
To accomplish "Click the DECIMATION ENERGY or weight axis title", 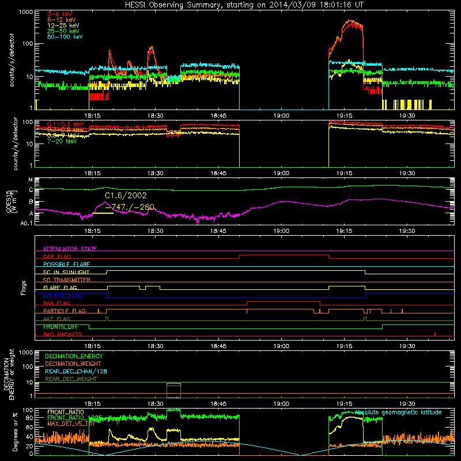I will click(x=9, y=374).
